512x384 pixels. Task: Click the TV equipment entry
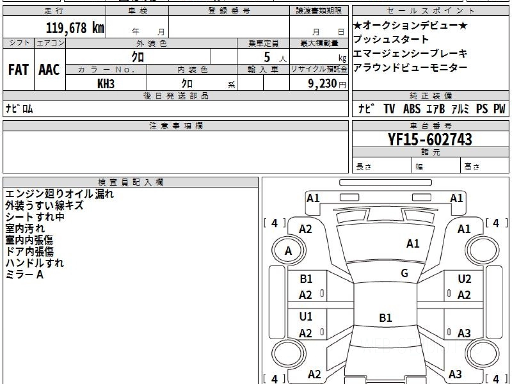pos(389,109)
